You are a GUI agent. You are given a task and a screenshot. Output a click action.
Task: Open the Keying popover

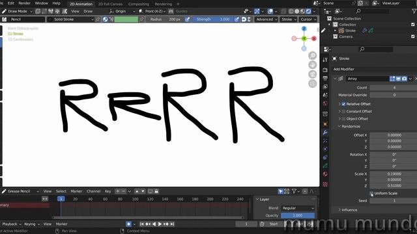pos(32,224)
